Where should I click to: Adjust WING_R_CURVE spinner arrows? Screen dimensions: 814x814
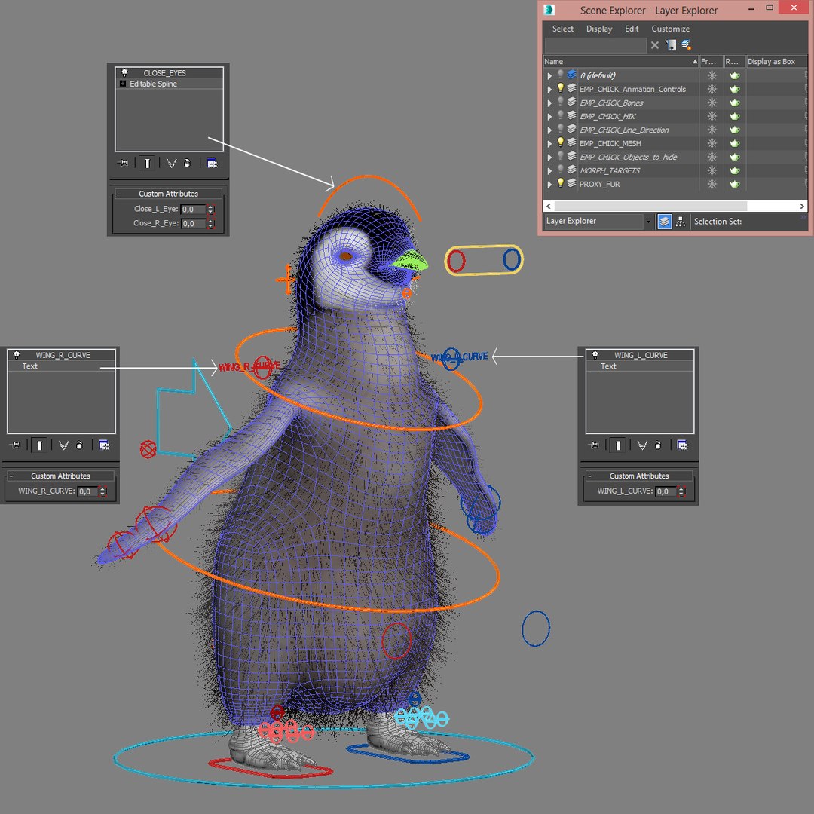(103, 491)
